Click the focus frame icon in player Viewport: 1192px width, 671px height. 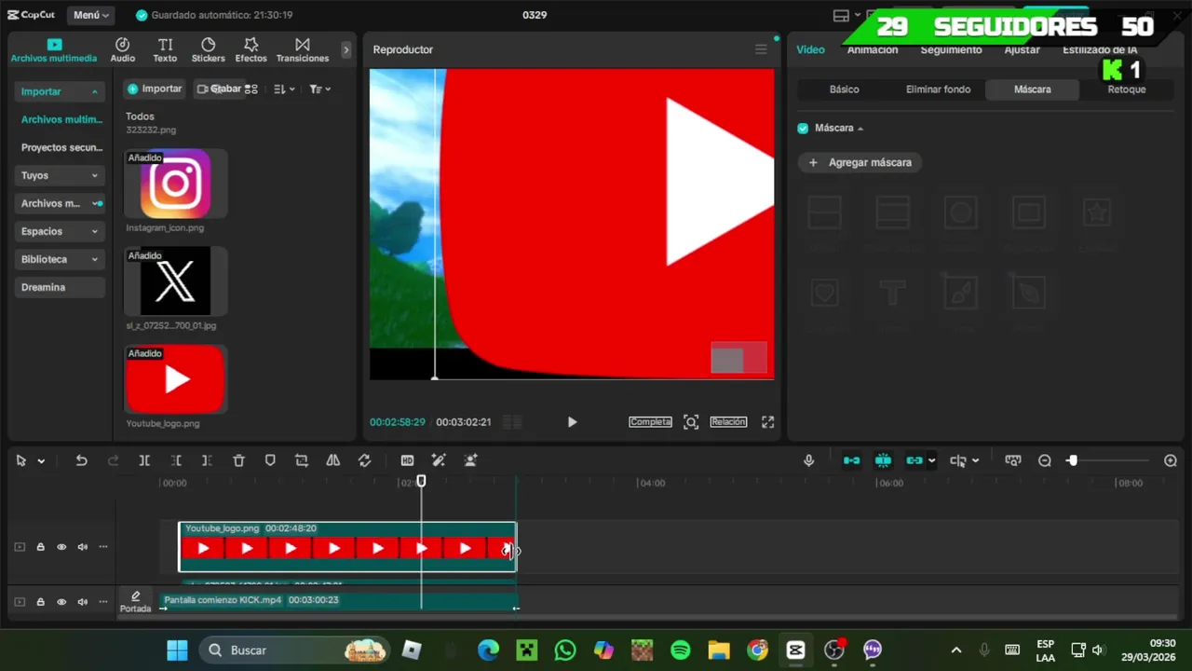point(691,422)
